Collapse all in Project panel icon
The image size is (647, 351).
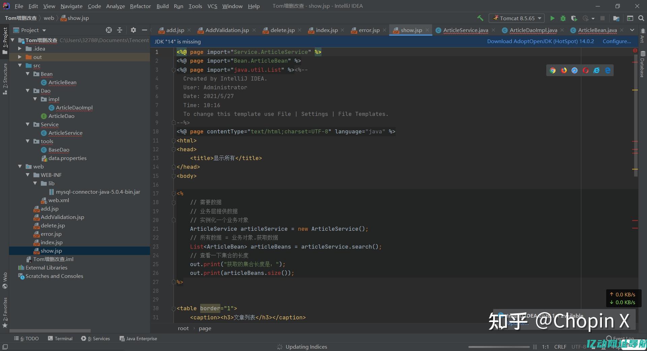point(120,30)
